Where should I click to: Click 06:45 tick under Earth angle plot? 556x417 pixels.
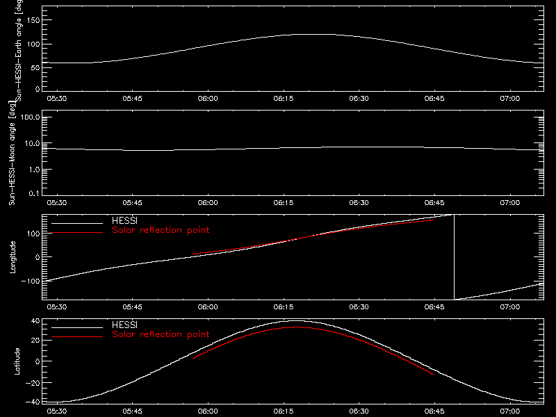point(434,99)
